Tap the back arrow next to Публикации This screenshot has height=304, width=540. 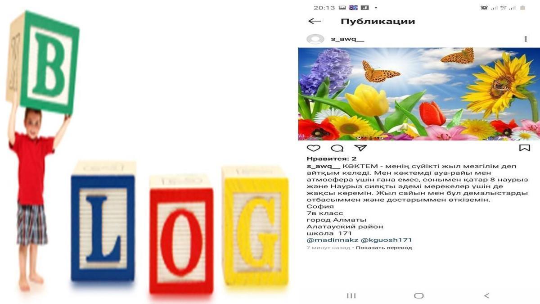pyautogui.click(x=315, y=21)
